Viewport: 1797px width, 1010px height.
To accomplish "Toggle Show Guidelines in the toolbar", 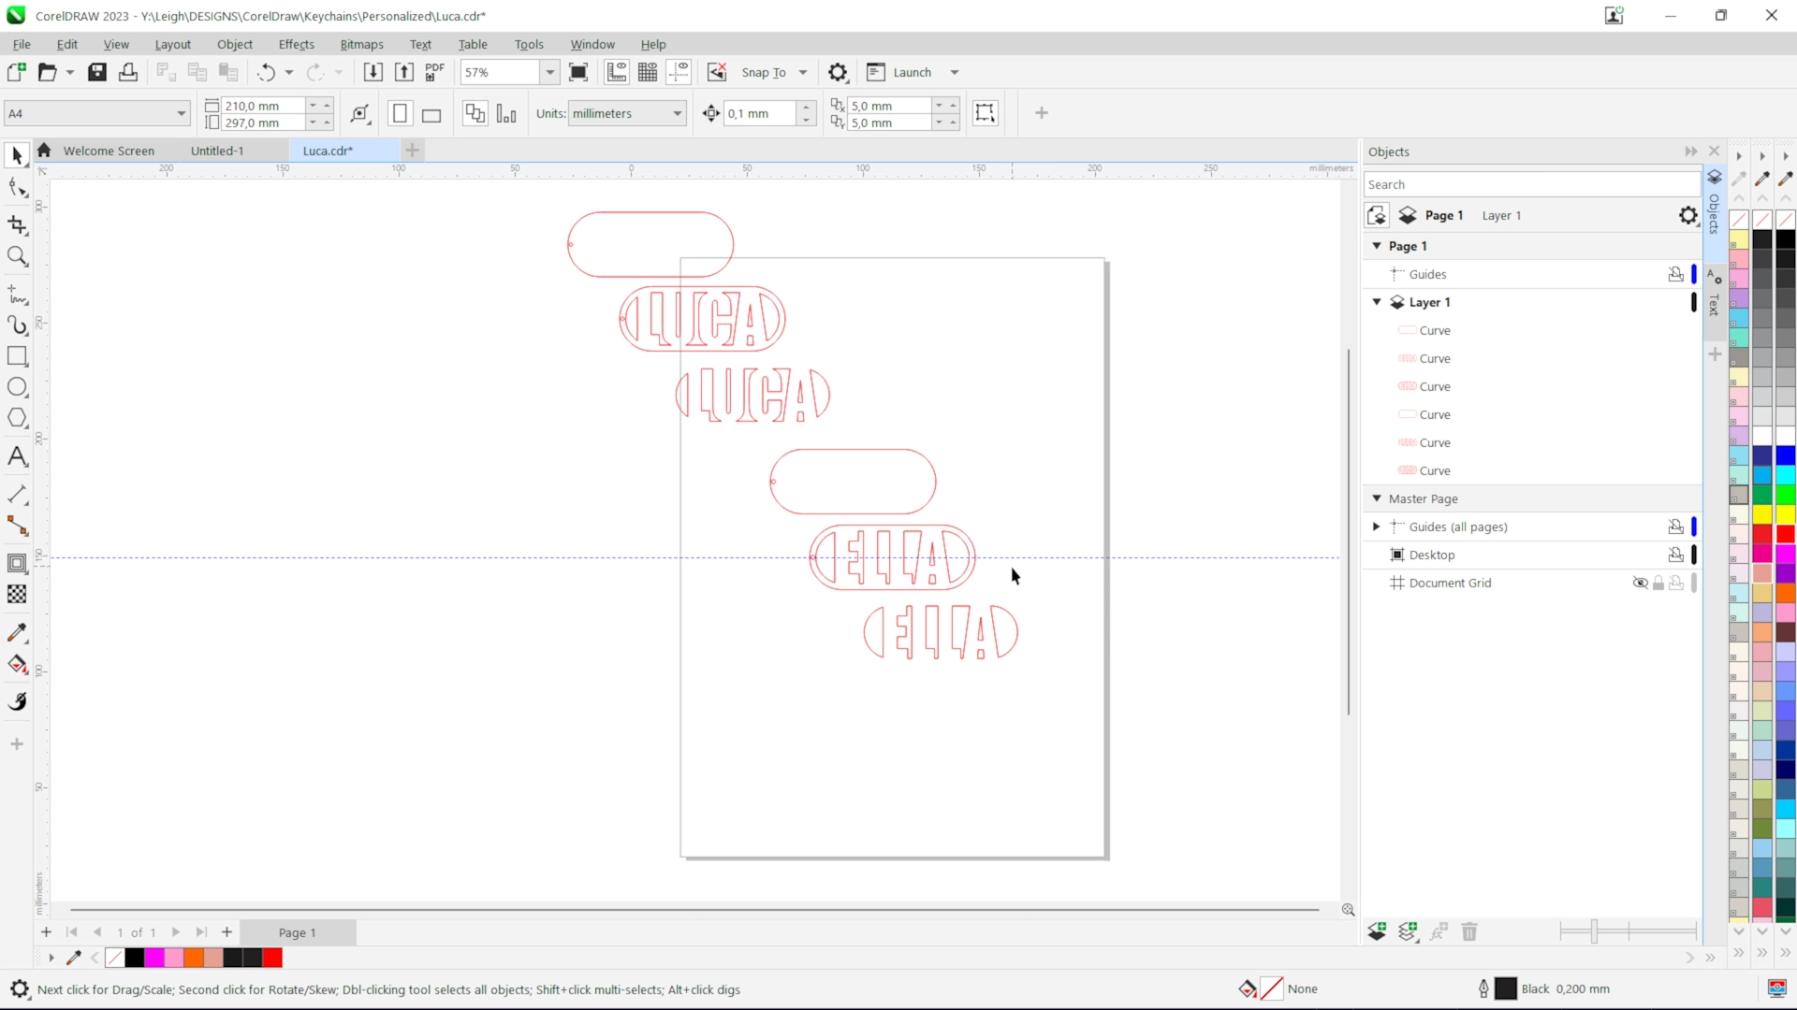I will 679,72.
